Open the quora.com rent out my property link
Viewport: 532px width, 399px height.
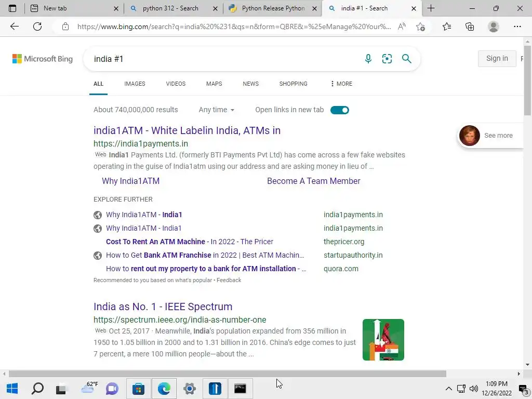pos(206,269)
